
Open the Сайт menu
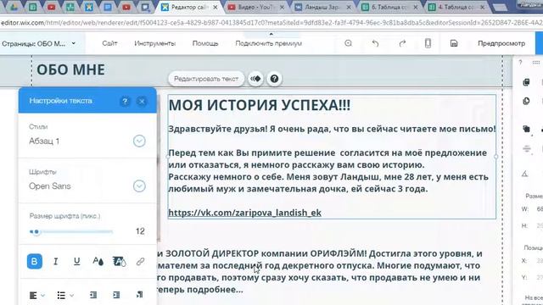coord(109,43)
